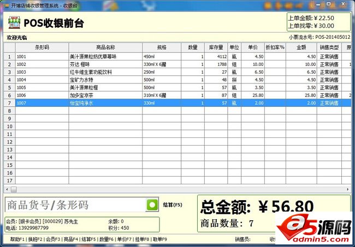Click 加多宝凉茶 product cell
355x247 pixels.
tap(105, 95)
